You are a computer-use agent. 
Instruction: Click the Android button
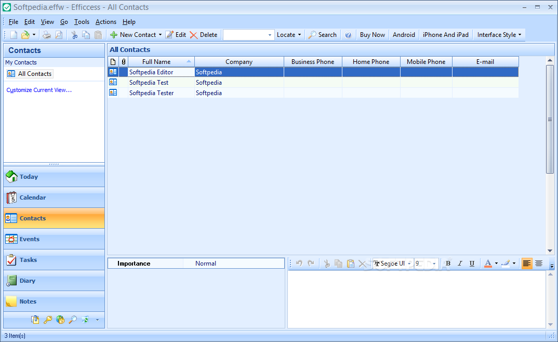[x=404, y=35]
